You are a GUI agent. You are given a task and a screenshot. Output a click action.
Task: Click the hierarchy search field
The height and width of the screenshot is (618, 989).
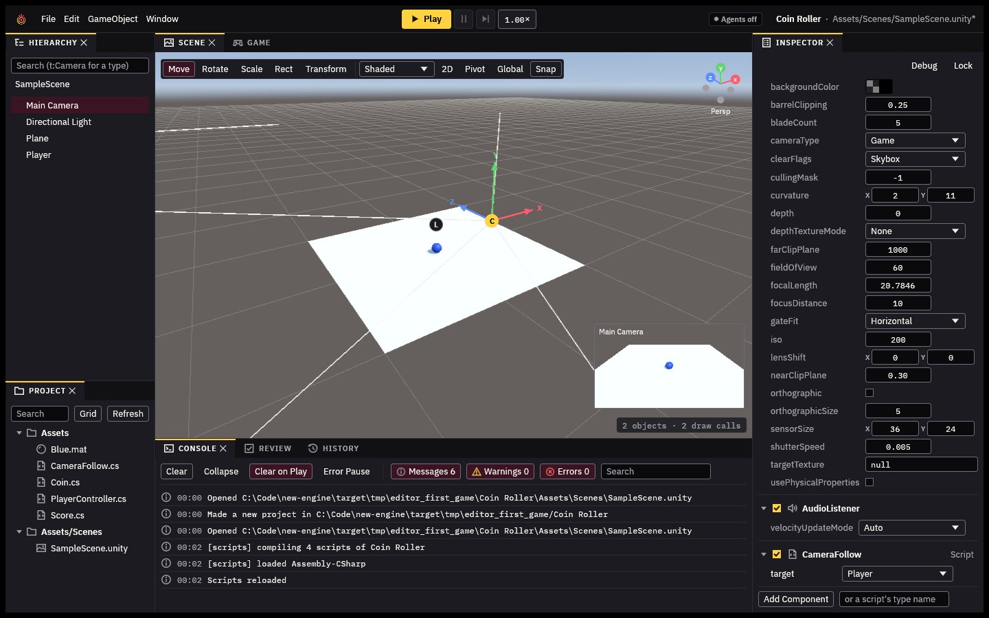pyautogui.click(x=80, y=66)
